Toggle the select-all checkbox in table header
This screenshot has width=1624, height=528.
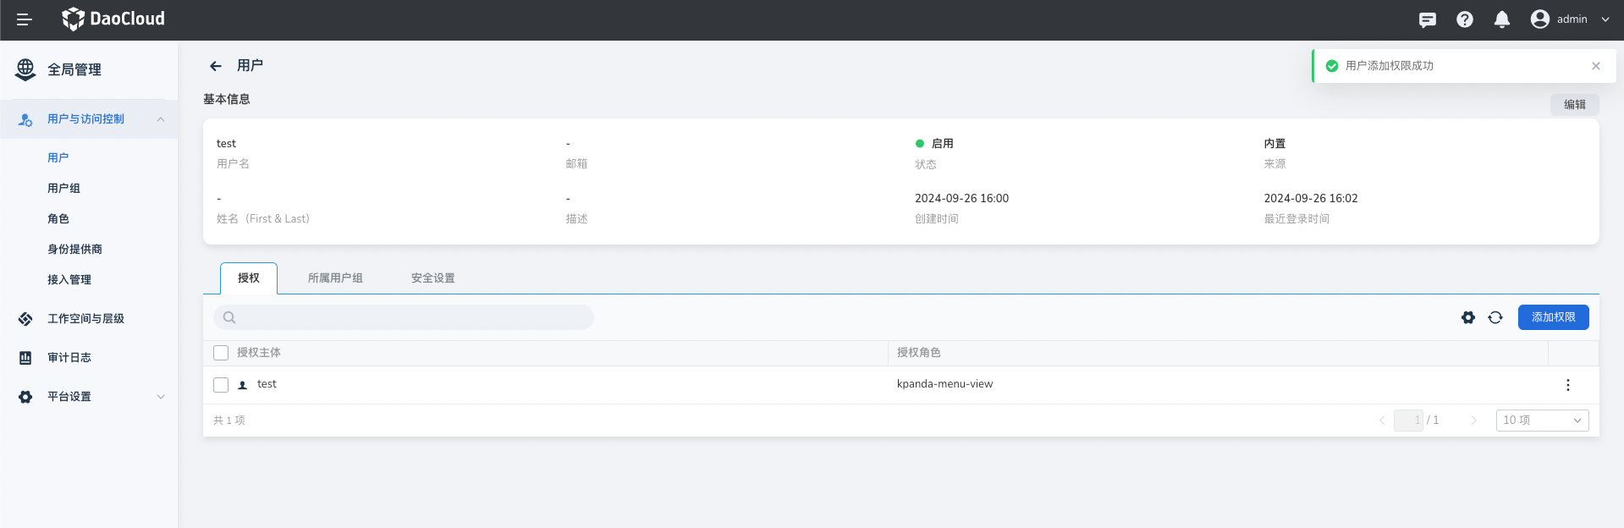click(221, 353)
